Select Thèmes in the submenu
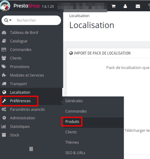The width and height of the screenshot is (150, 159). [72, 142]
